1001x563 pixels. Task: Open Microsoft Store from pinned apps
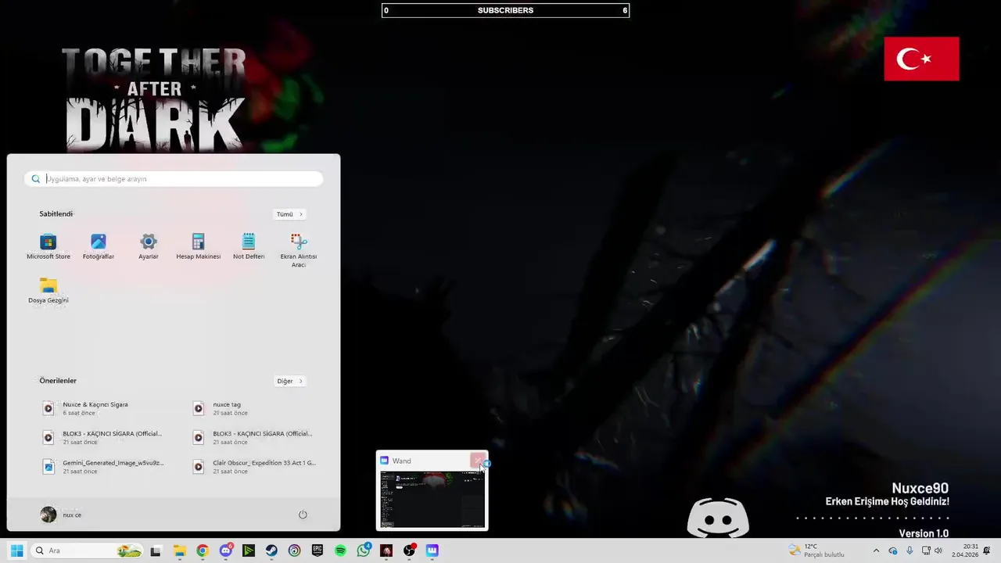48,246
